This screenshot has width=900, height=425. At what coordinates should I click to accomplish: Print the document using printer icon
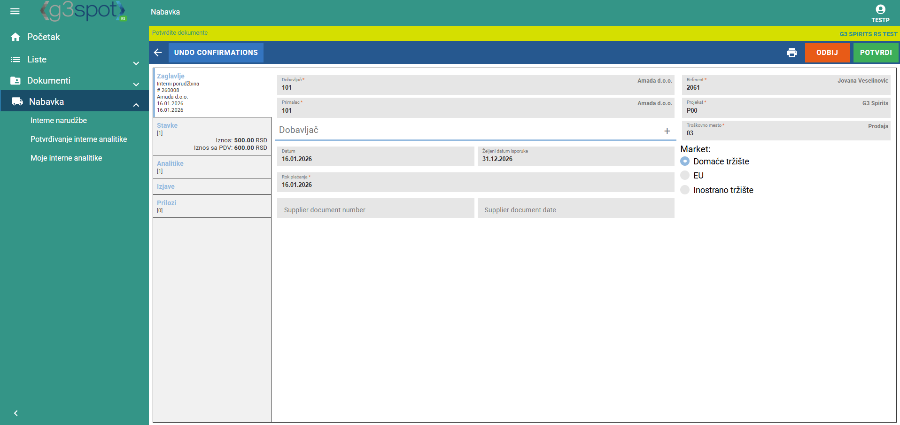[x=791, y=53]
